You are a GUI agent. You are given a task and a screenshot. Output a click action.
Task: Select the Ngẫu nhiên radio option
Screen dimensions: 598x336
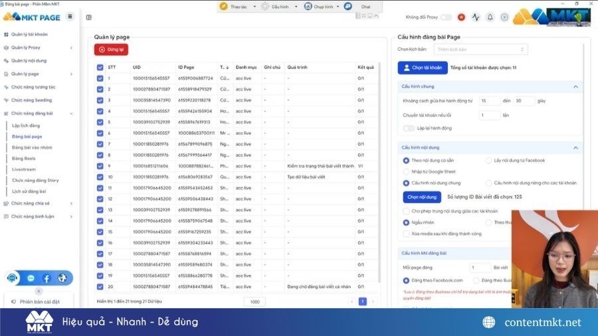tap(406, 222)
